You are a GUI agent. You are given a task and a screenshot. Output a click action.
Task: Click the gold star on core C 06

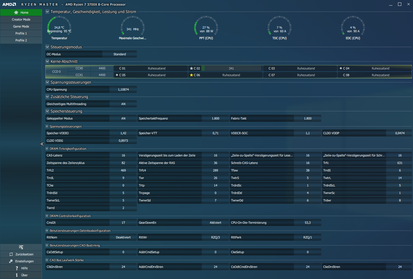click(x=191, y=75)
